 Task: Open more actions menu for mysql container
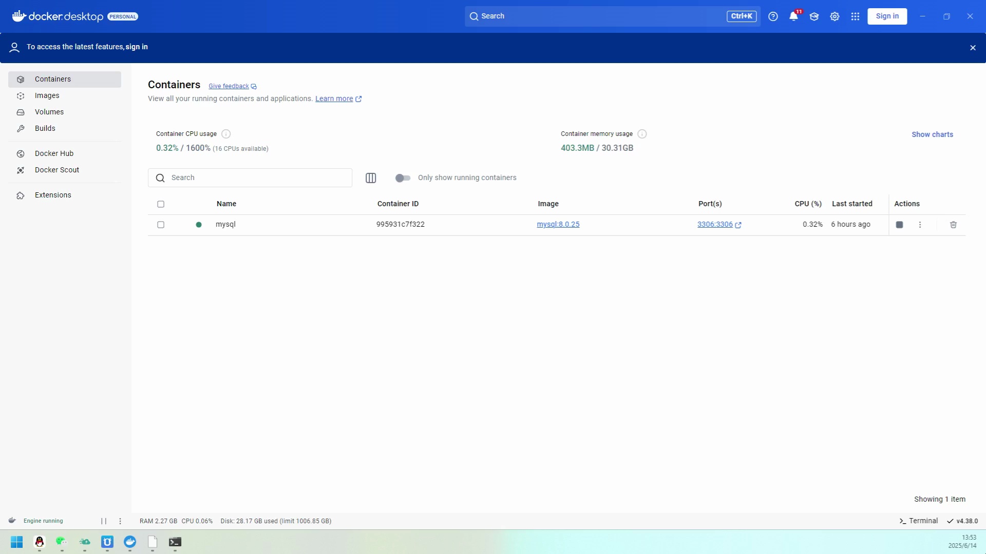point(920,225)
